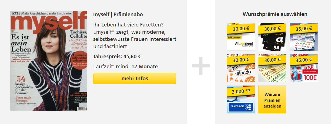Screen dimensions: 331x124
Task: Click the red myself logo on cover
Action: [49, 24]
